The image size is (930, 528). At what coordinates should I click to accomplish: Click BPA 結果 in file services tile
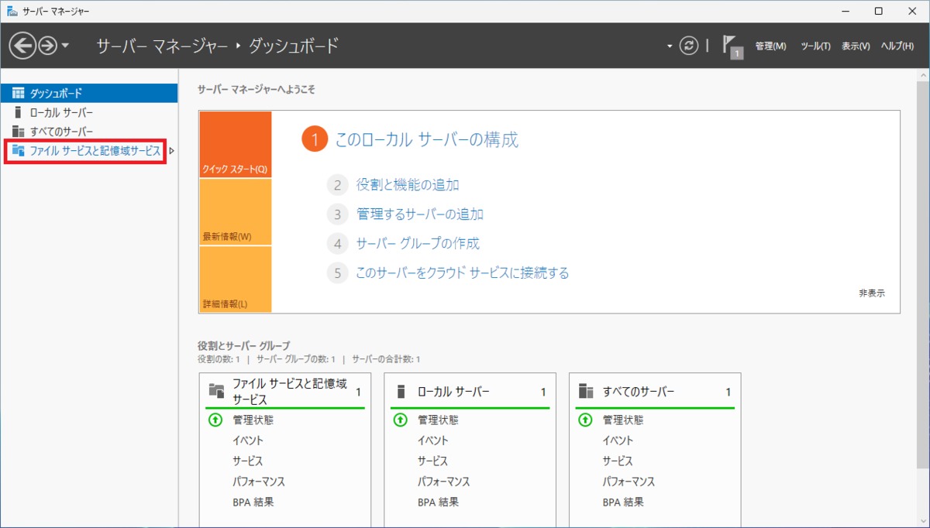253,502
